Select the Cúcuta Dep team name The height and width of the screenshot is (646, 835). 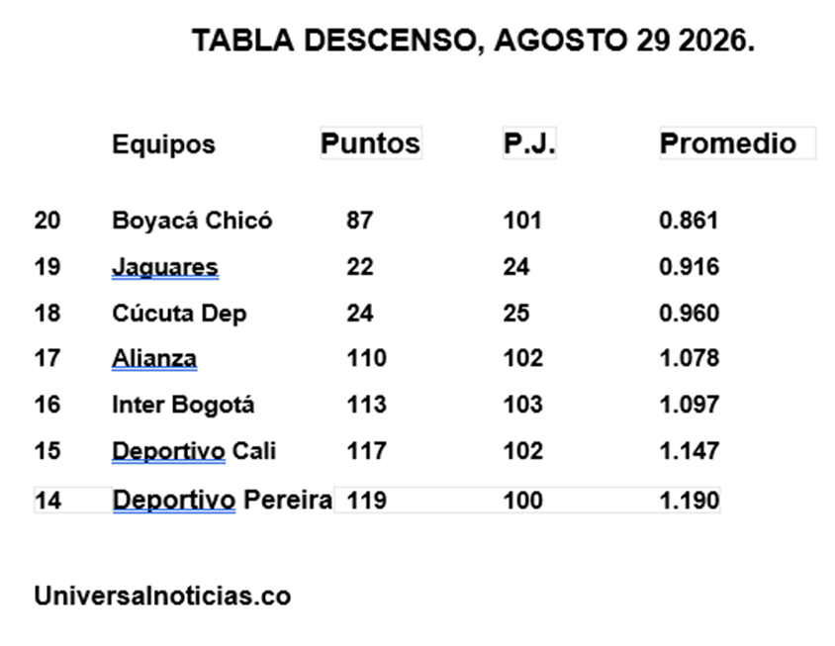click(x=179, y=314)
